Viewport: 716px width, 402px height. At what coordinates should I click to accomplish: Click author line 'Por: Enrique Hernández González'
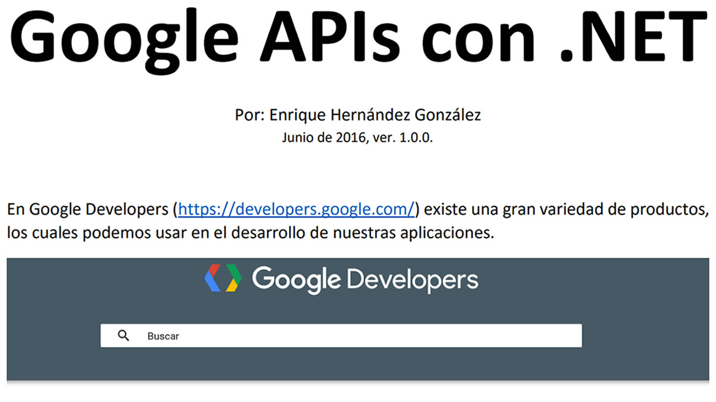tap(358, 115)
